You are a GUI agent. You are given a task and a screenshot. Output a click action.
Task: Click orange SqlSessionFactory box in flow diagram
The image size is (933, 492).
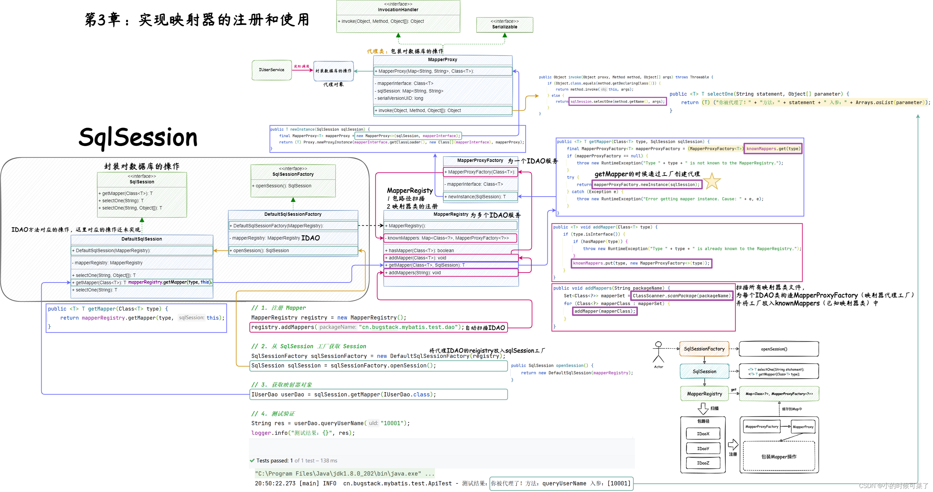tap(704, 349)
